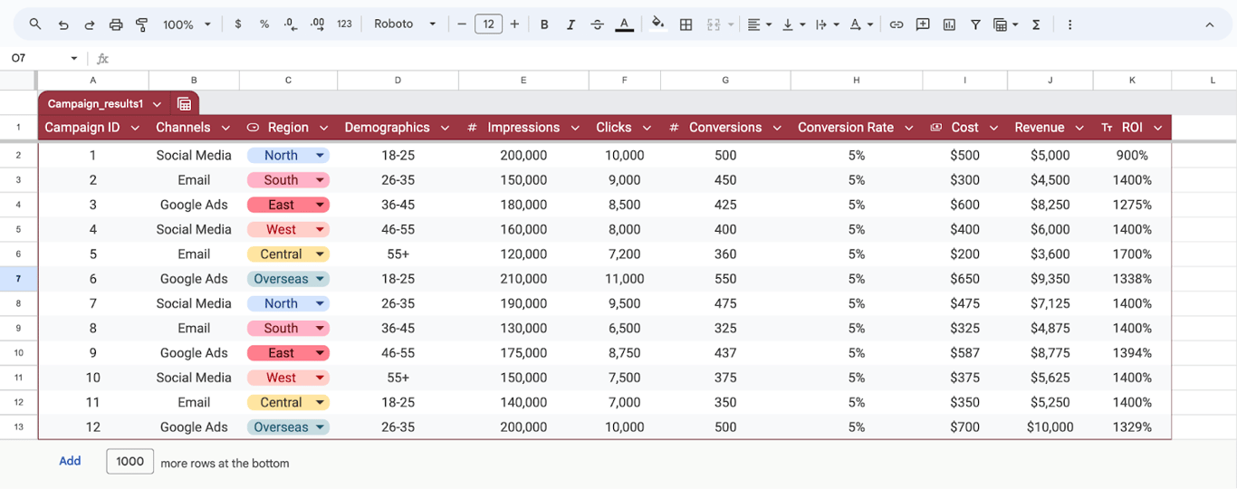
Task: Select row header 7
Action: (x=18, y=279)
